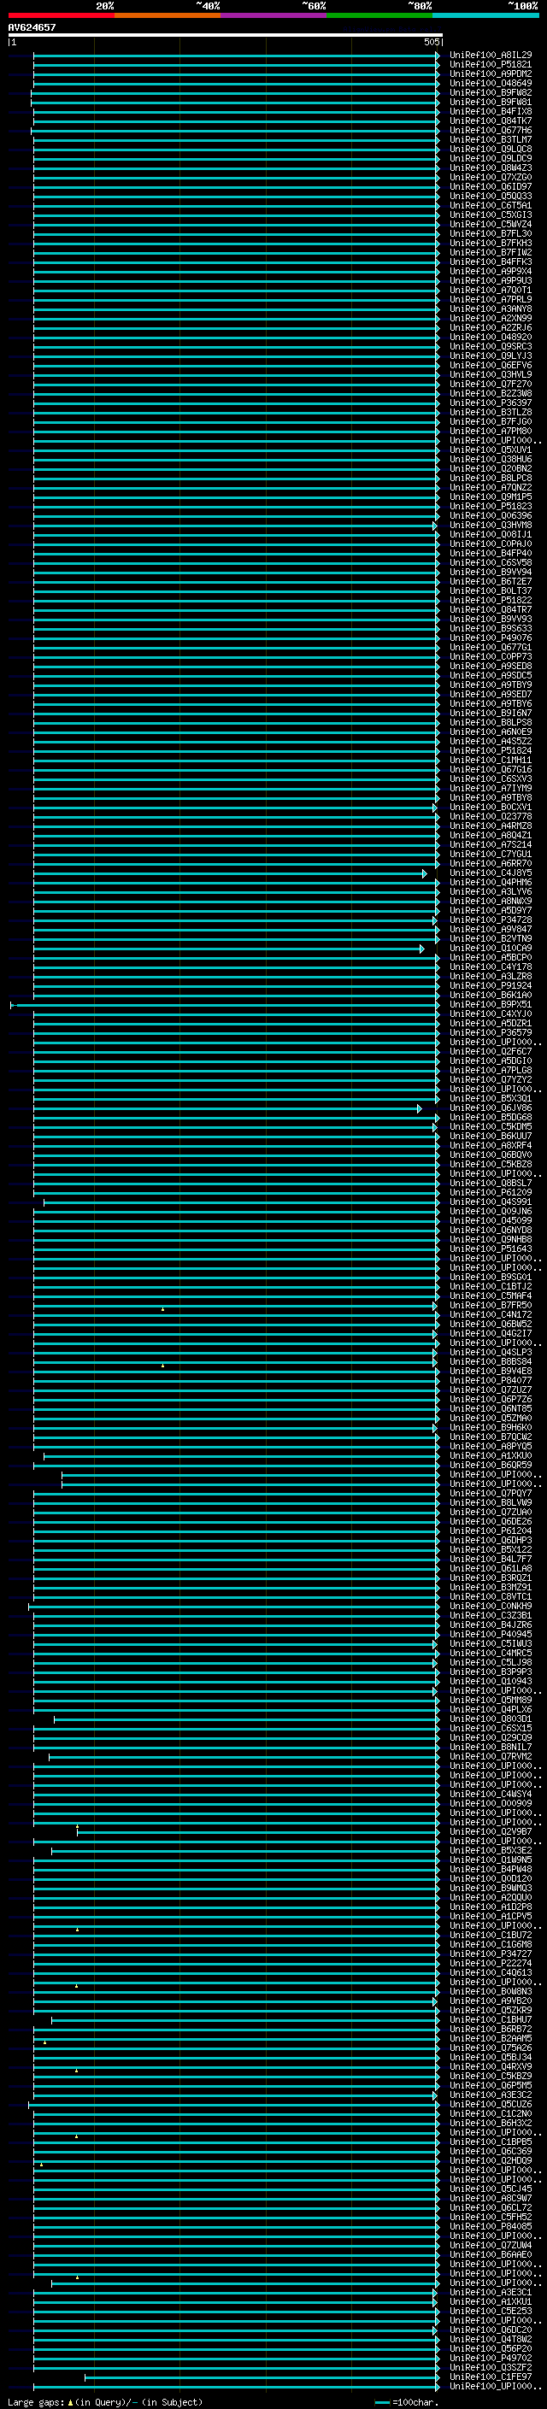The width and height of the screenshot is (547, 2409).
Task: Select hit label UniRef100_B4FFK3
Action: (x=491, y=261)
